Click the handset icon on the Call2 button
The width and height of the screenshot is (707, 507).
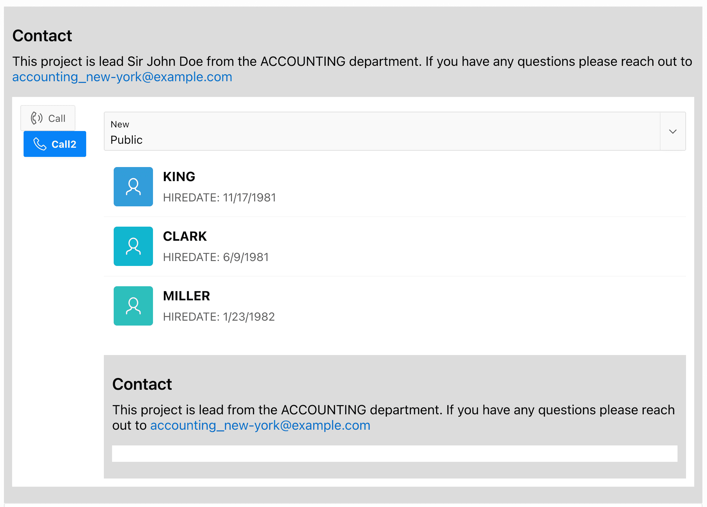pyautogui.click(x=40, y=144)
